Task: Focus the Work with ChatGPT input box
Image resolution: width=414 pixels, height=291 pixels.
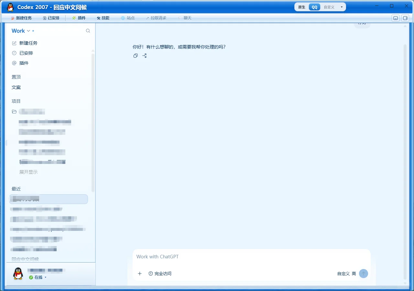Action: (251, 257)
